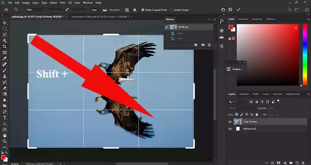Viewport: 311px width, 165px height.
Task: Toggle lock all padlock icon
Action: pos(257,115)
